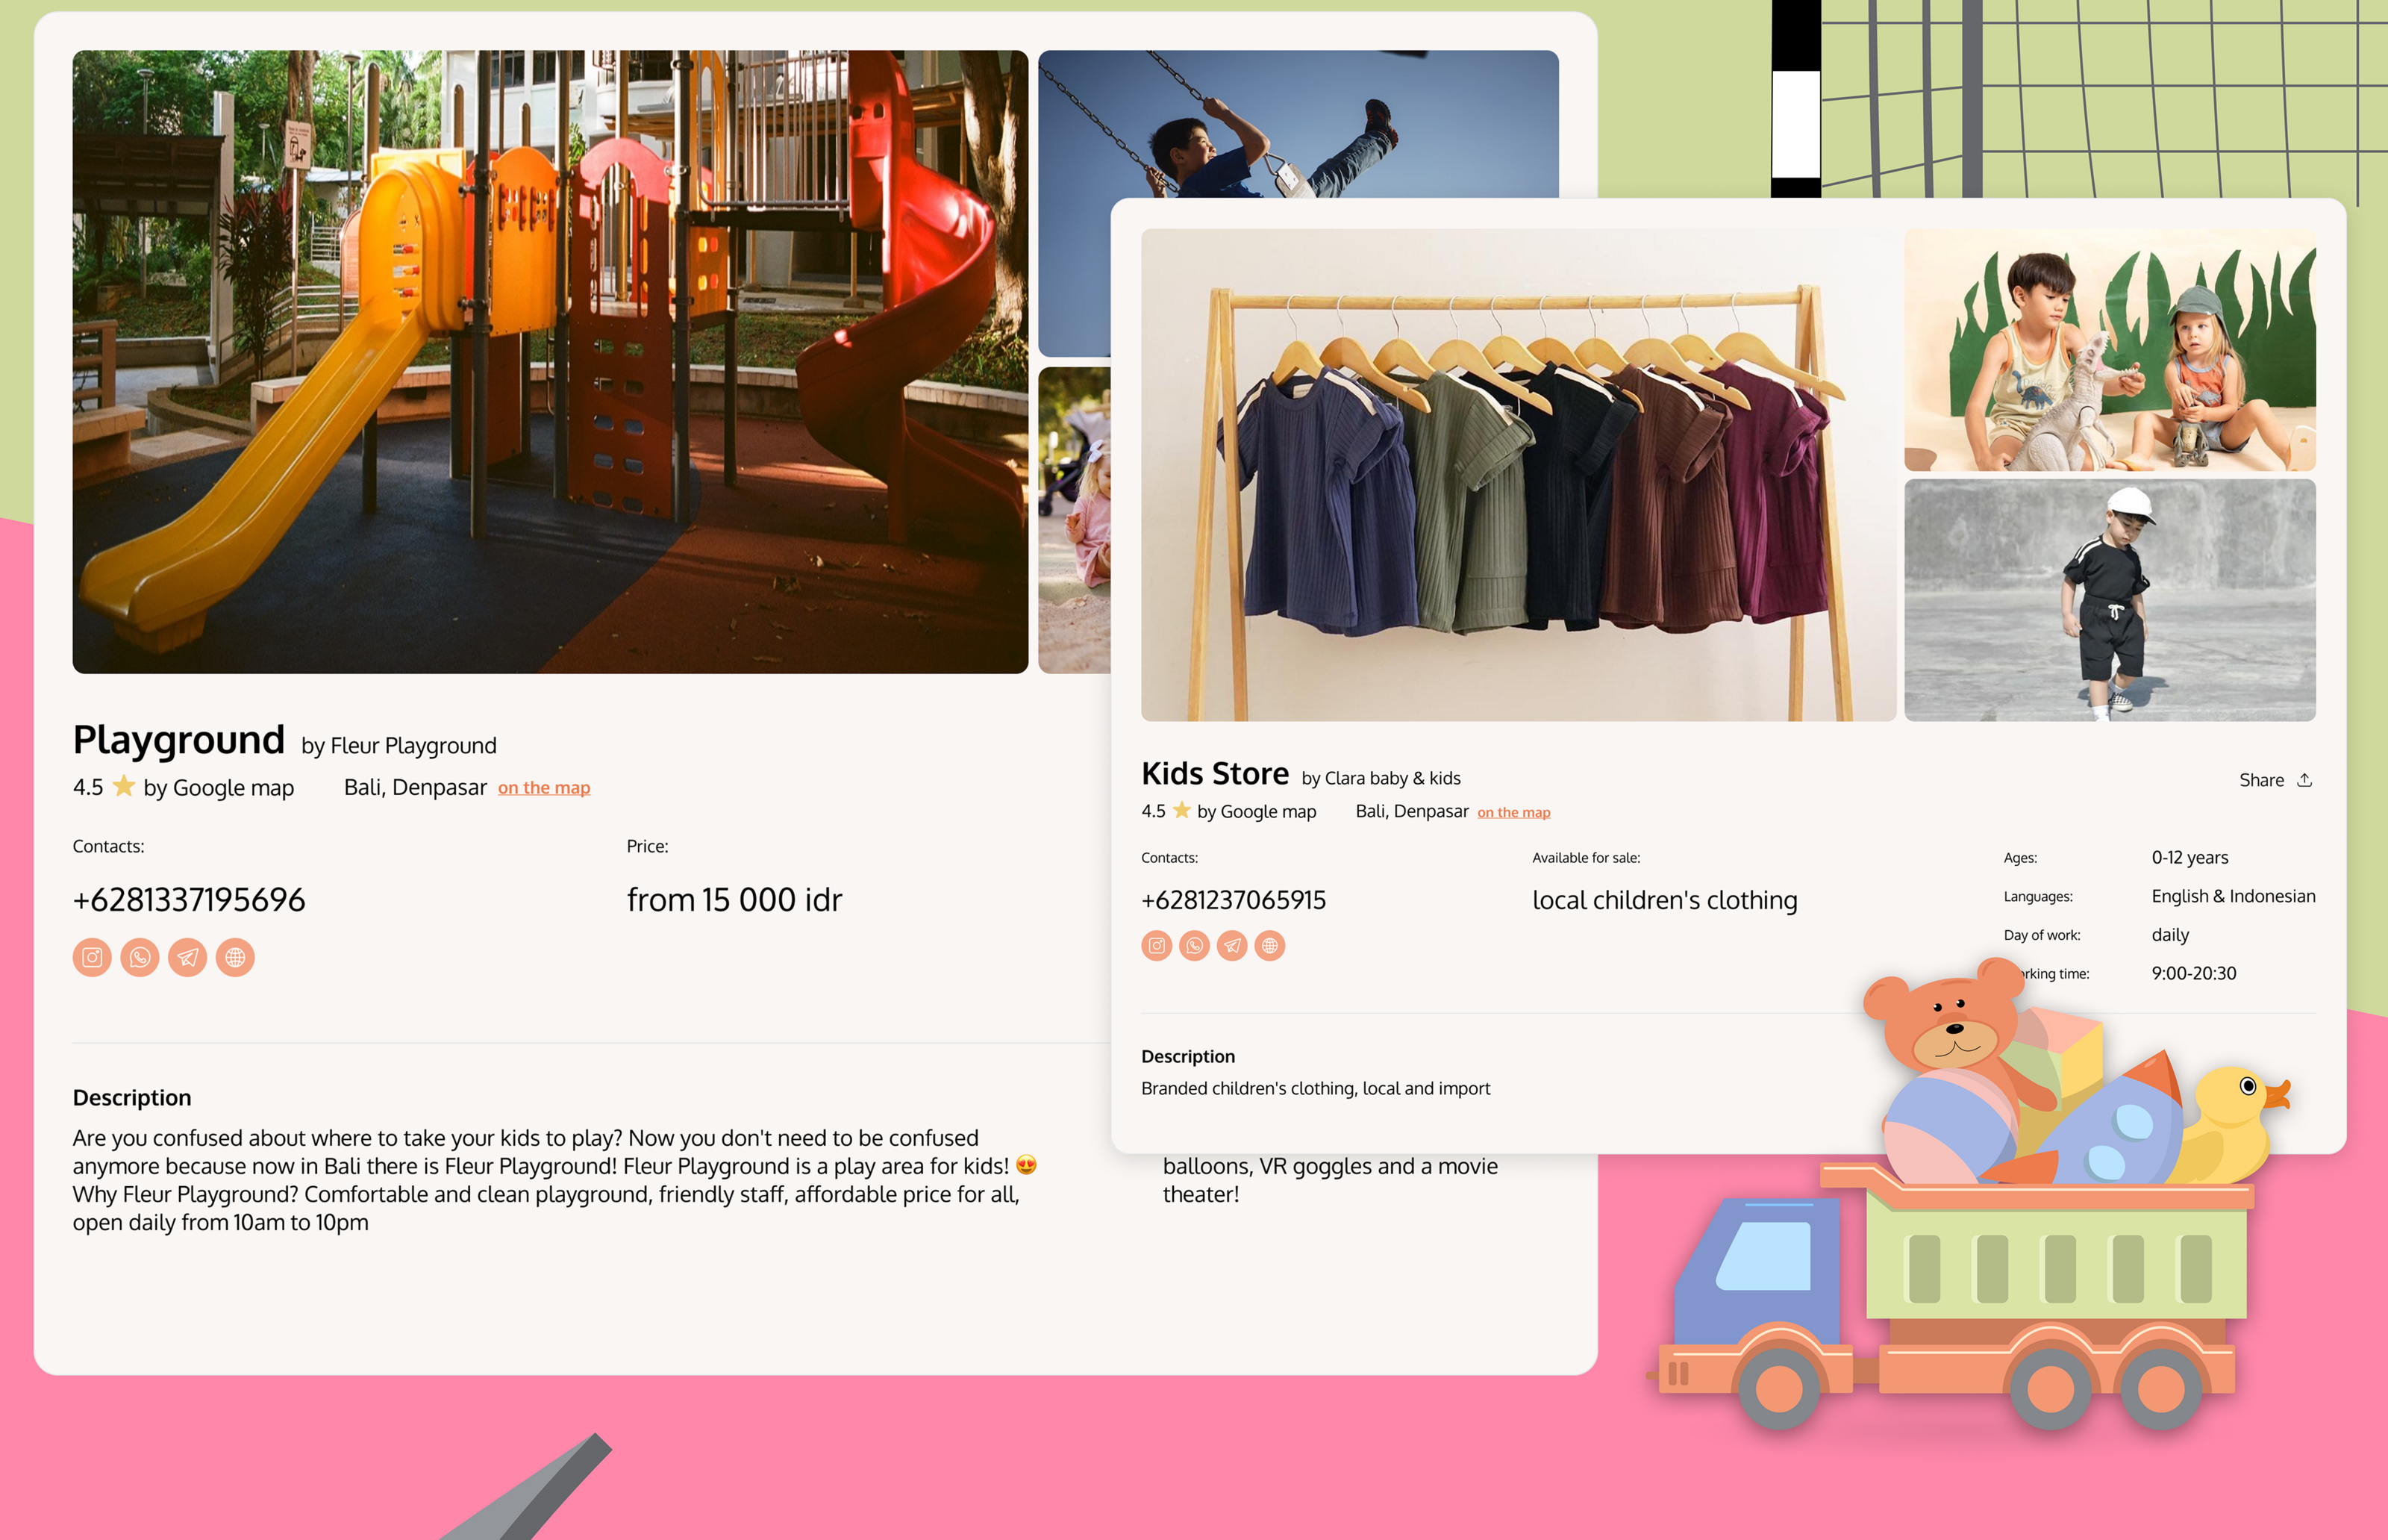Click 'on the map' link under Kids Store
The width and height of the screenshot is (2388, 1540).
pyautogui.click(x=1513, y=812)
